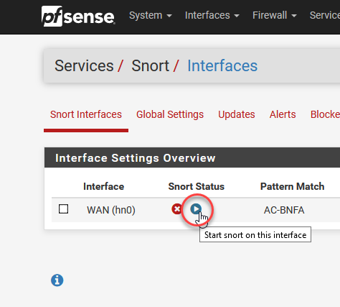Click the red stopped status icon for WAN
The width and height of the screenshot is (340, 307).
[177, 209]
